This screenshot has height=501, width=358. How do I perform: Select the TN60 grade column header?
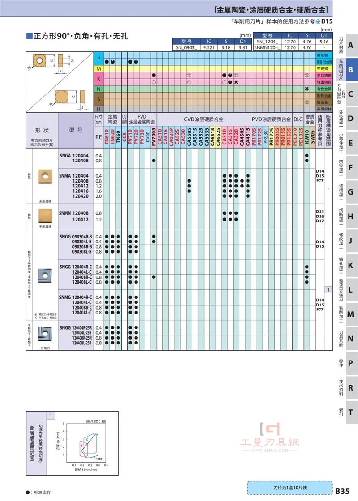(118, 137)
